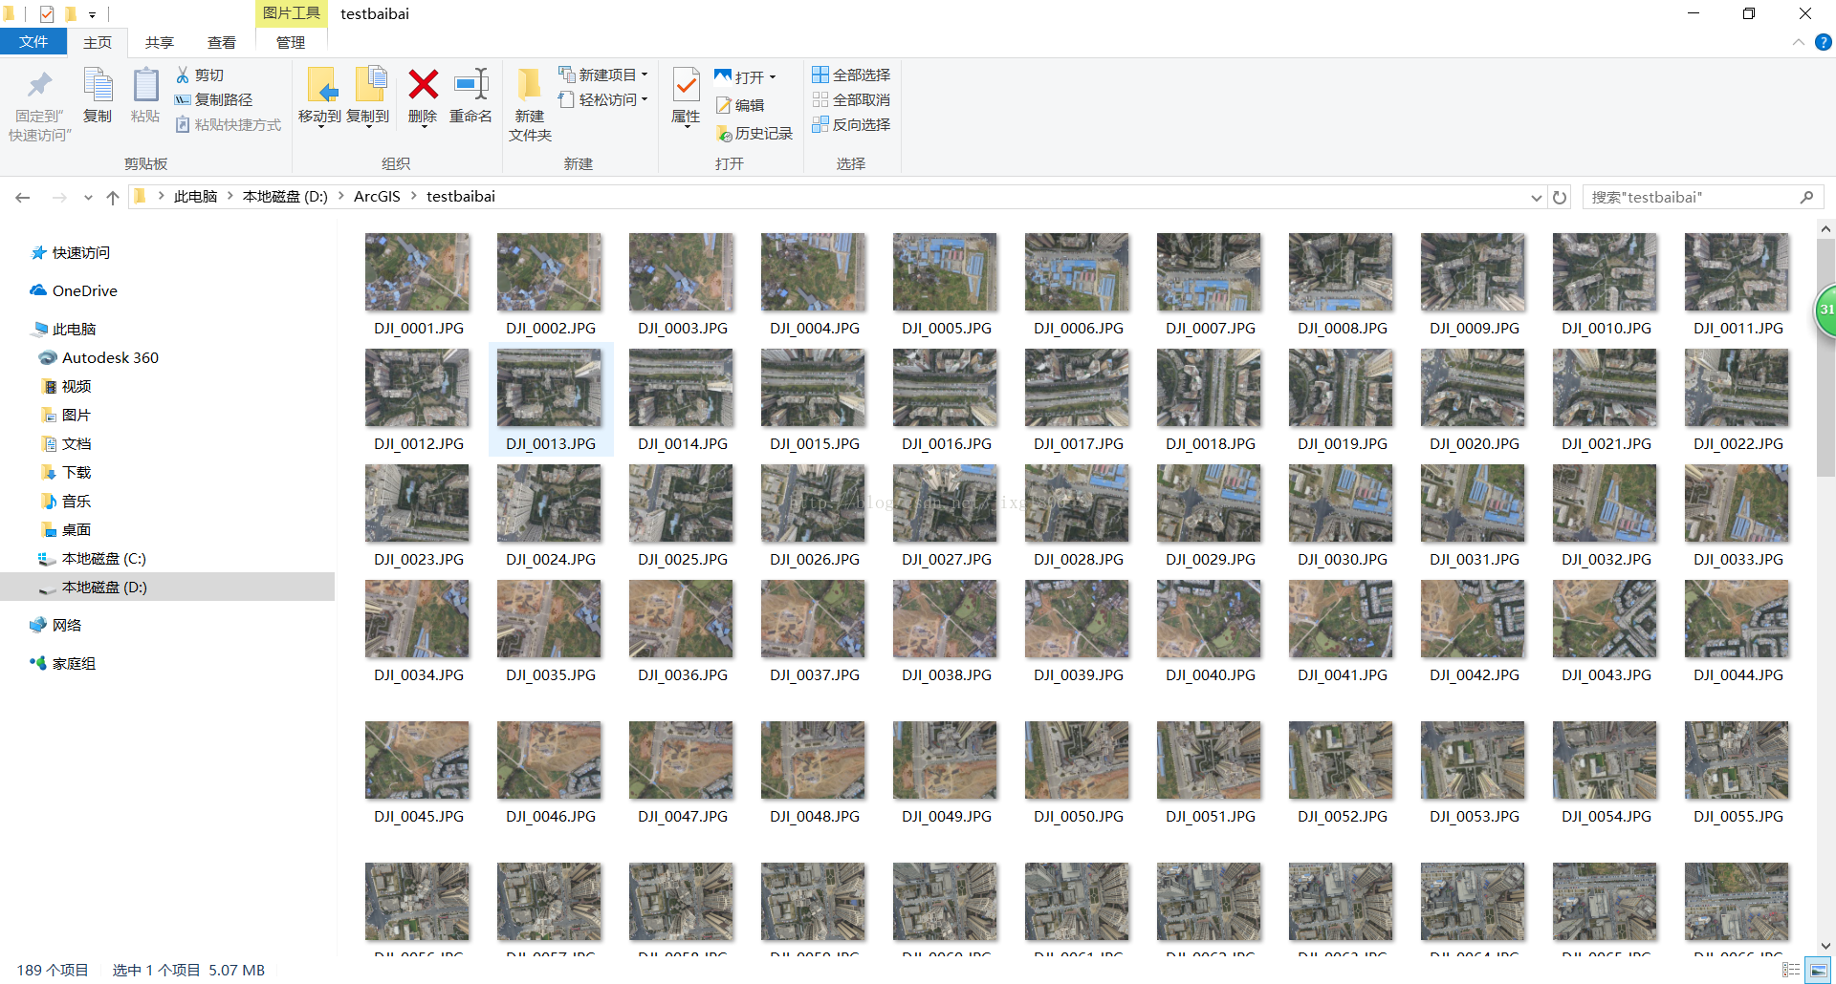The height and width of the screenshot is (984, 1836).
Task: Click the search magnifier icon
Action: click(1806, 197)
